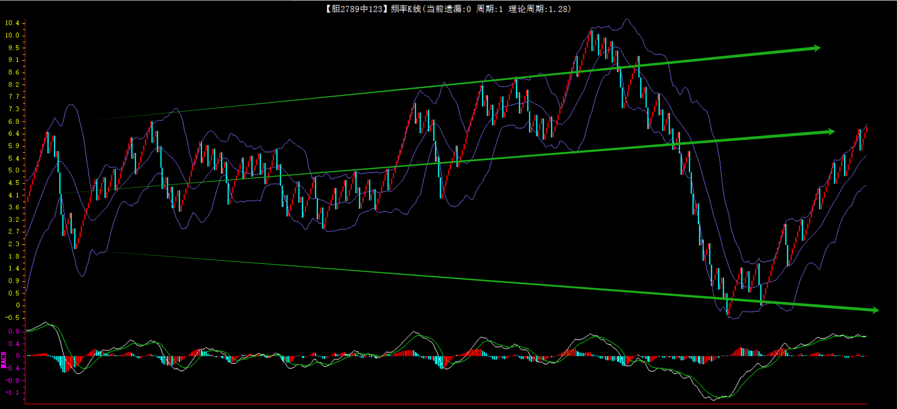Select the vertical MACD indicator label
897x409 pixels.
[3, 360]
